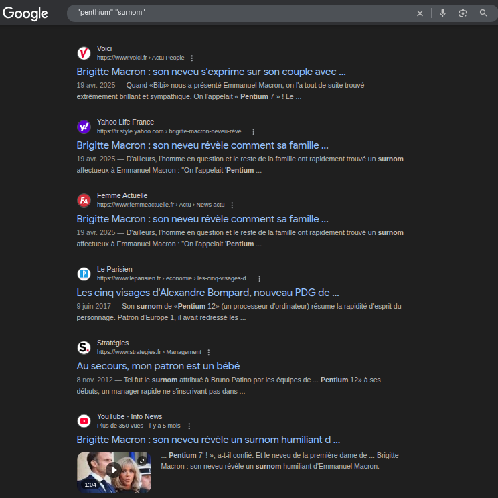This screenshot has height=498, width=498.
Task: Open the surnom humiliant YouTube result title
Action: 208,440
